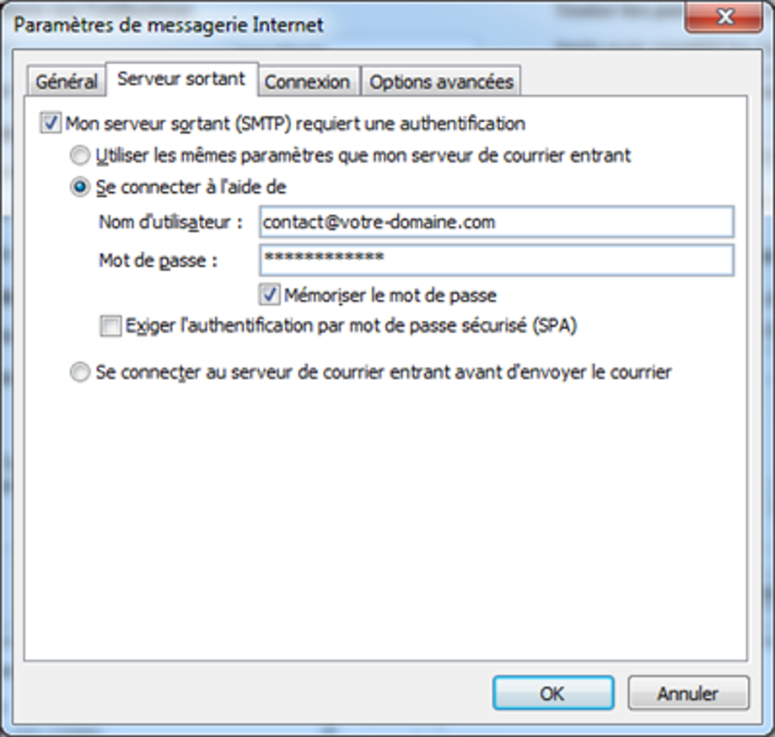Select connect to incoming server before sending
Viewport: 775px width, 737px height.
click(x=80, y=372)
